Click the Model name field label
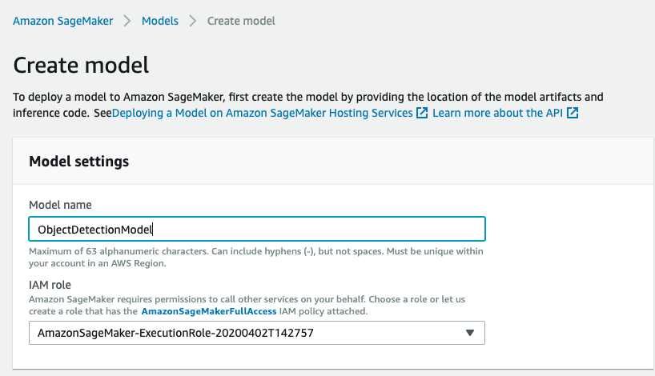655x376 pixels. click(x=60, y=206)
